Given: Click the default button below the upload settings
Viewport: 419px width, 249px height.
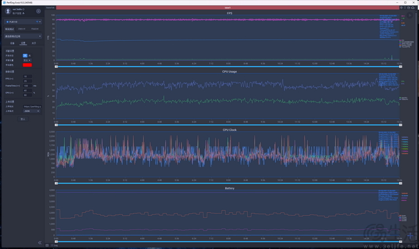Looking at the screenshot, I should (23, 119).
